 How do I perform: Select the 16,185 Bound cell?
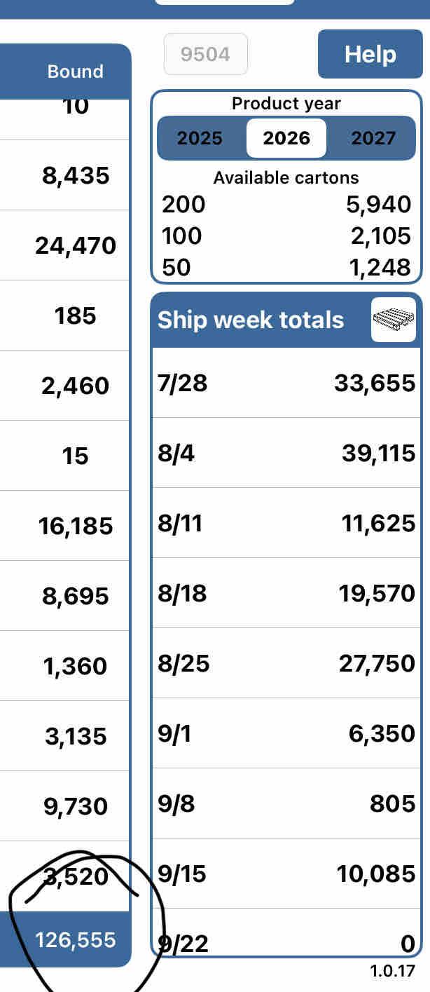coord(75,526)
